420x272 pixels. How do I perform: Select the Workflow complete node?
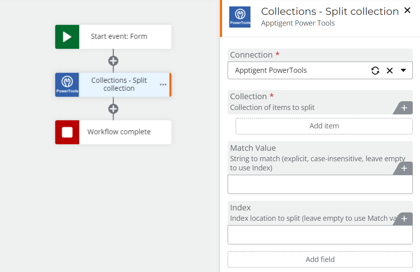click(119, 132)
